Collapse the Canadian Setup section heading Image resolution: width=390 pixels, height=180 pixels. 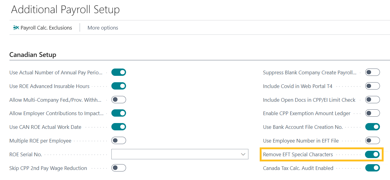[33, 55]
